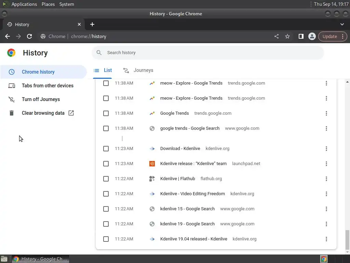
Task: Open Kdenlive | Flathub history link
Action: [x=177, y=179]
